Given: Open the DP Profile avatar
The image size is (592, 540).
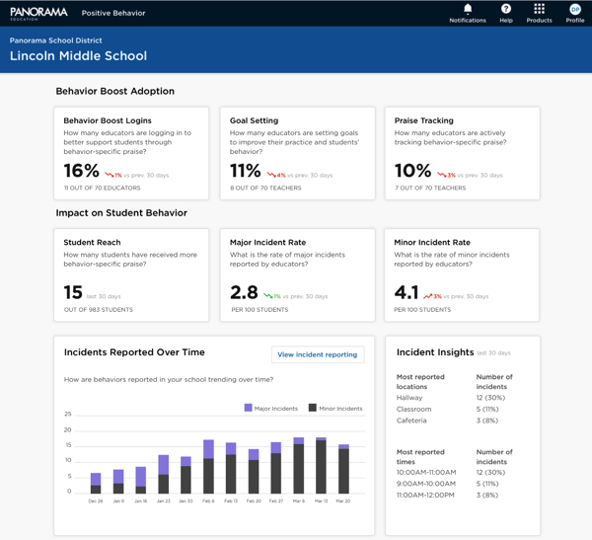Looking at the screenshot, I should (575, 9).
